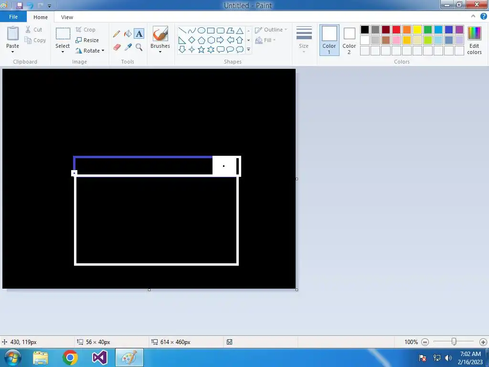Choose the Cloud callout shape
Screen dimensions: 489x367
[240, 49]
